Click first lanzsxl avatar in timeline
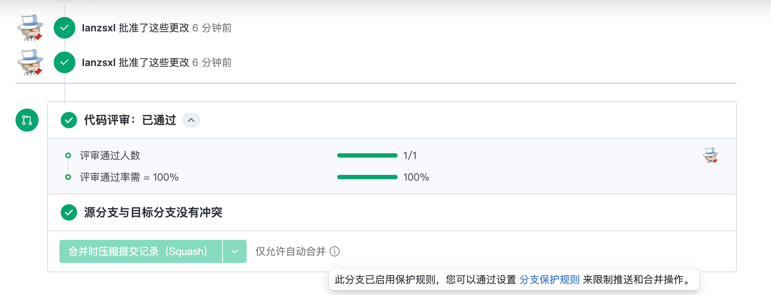The image size is (771, 295). coord(30,28)
